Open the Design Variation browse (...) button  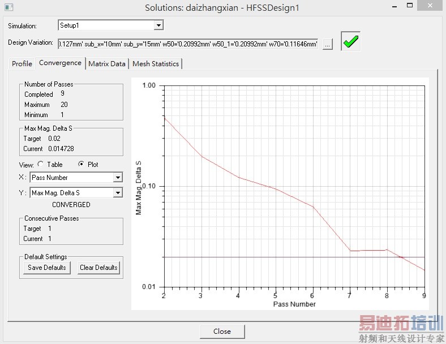click(328, 44)
